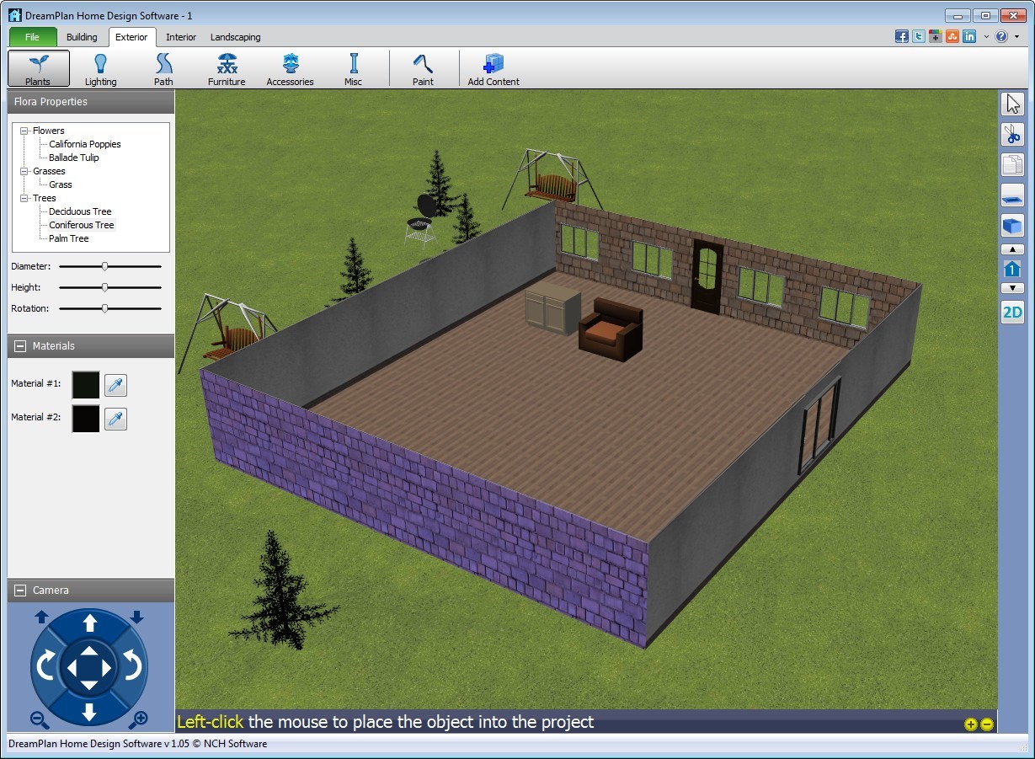The width and height of the screenshot is (1035, 759).
Task: Click the blue open box view icon
Action: click(1012, 226)
